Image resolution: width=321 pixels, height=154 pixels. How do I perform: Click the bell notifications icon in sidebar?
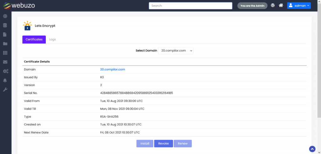(x=5, y=80)
